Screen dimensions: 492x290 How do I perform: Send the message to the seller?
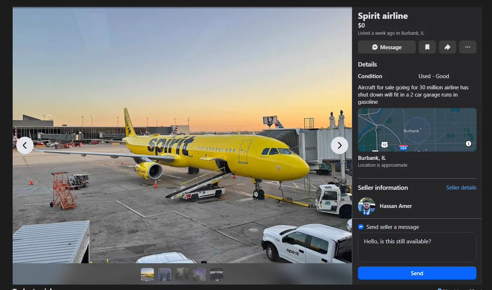[417, 273]
